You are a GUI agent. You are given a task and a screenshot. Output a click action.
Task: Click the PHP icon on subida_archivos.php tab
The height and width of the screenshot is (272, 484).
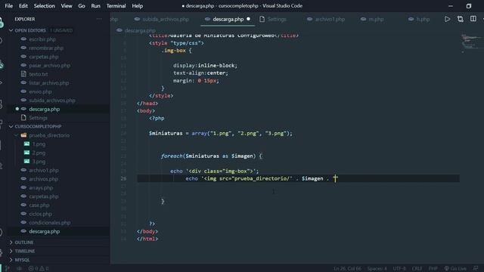pos(137,19)
